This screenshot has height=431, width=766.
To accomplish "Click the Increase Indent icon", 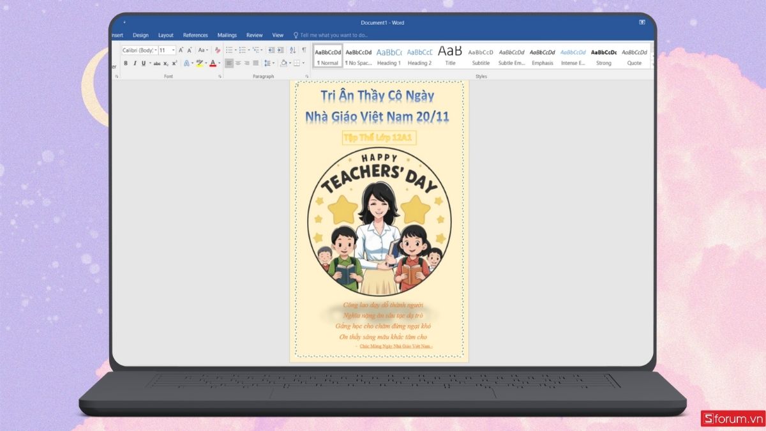I will point(280,50).
